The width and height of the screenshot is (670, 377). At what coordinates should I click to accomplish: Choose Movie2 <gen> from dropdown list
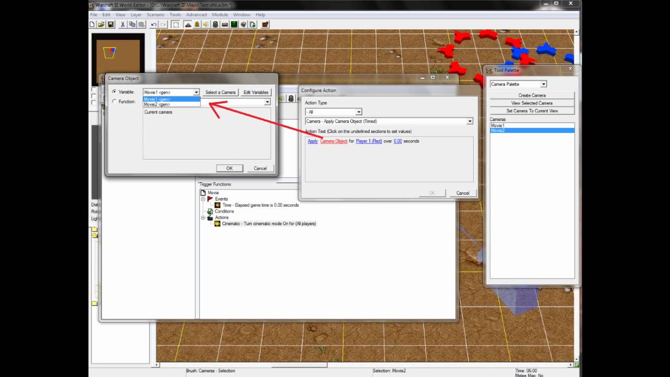171,104
